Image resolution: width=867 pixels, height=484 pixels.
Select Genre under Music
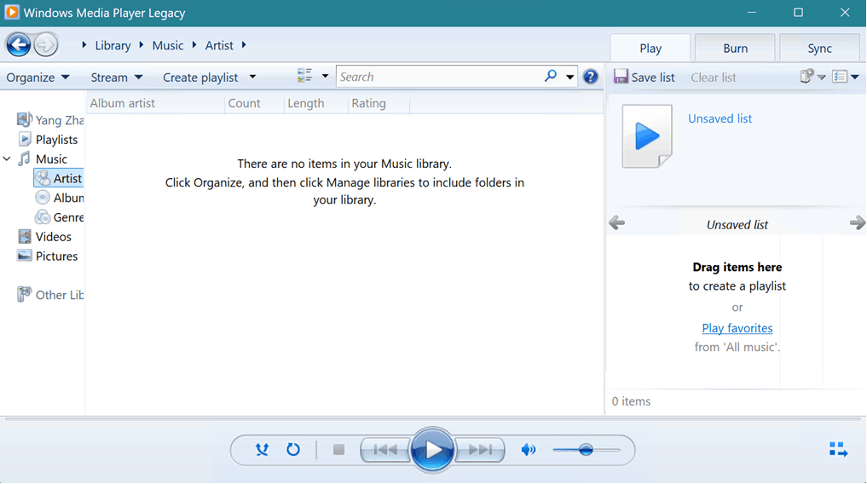click(x=59, y=217)
